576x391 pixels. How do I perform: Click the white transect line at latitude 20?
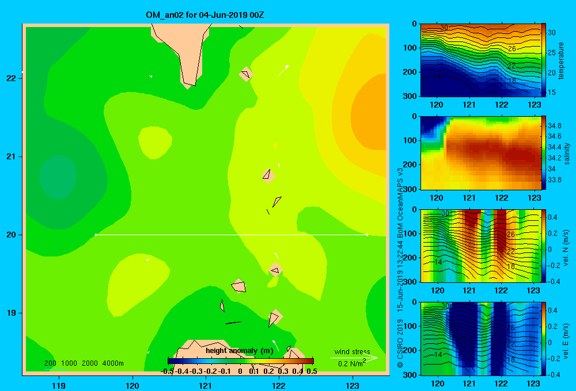pos(232,235)
